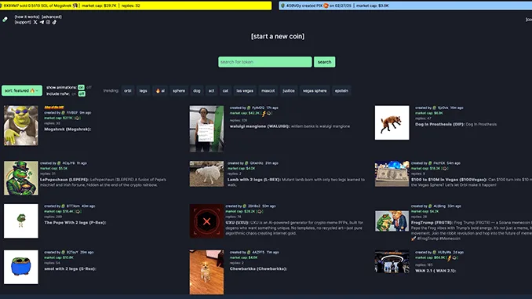Image resolution: width=532 pixels, height=299 pixels.
Task: Click the lightning badge on WAN 2.1 card
Action: point(450,258)
